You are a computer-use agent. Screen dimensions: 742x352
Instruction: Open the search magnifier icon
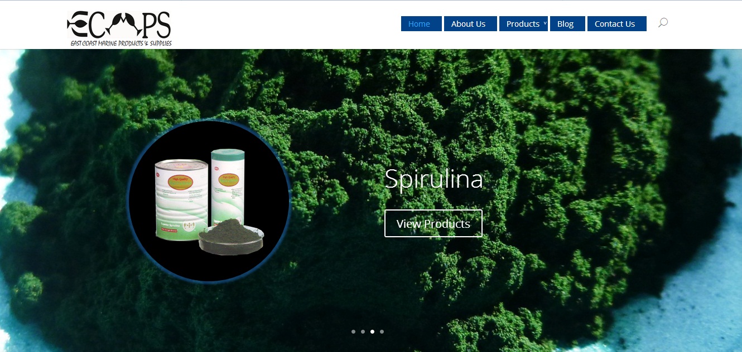663,23
